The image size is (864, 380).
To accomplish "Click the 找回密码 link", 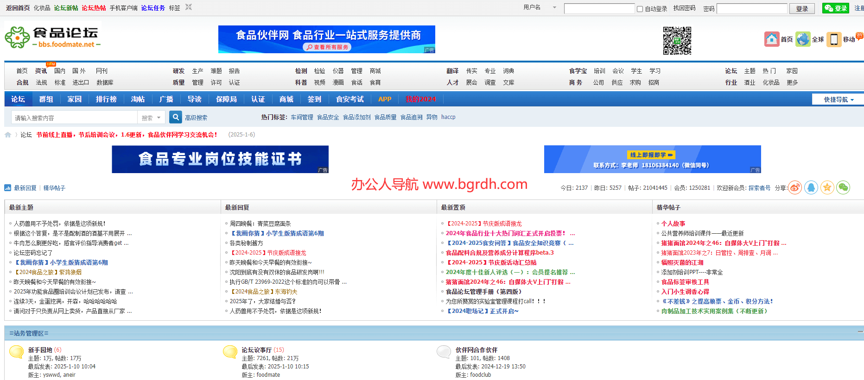I will point(684,8).
